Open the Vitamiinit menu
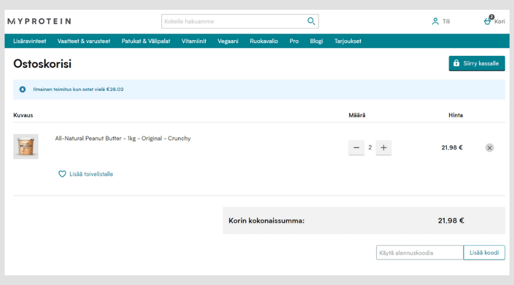 click(x=194, y=41)
